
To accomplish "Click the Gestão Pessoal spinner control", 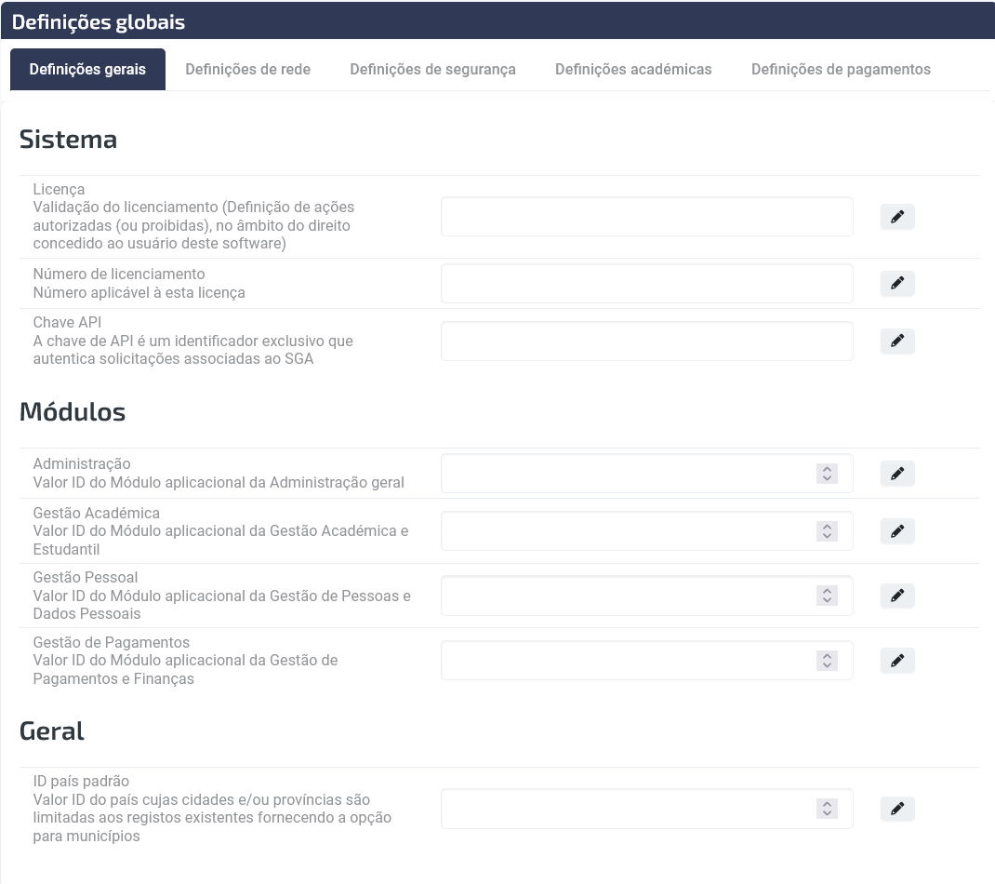I will tap(827, 595).
